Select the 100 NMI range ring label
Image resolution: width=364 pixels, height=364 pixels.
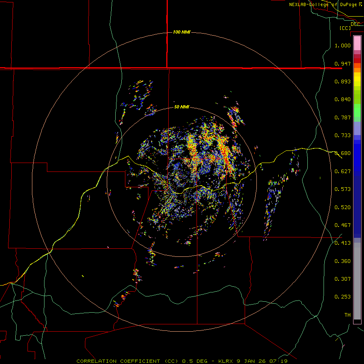182,32
